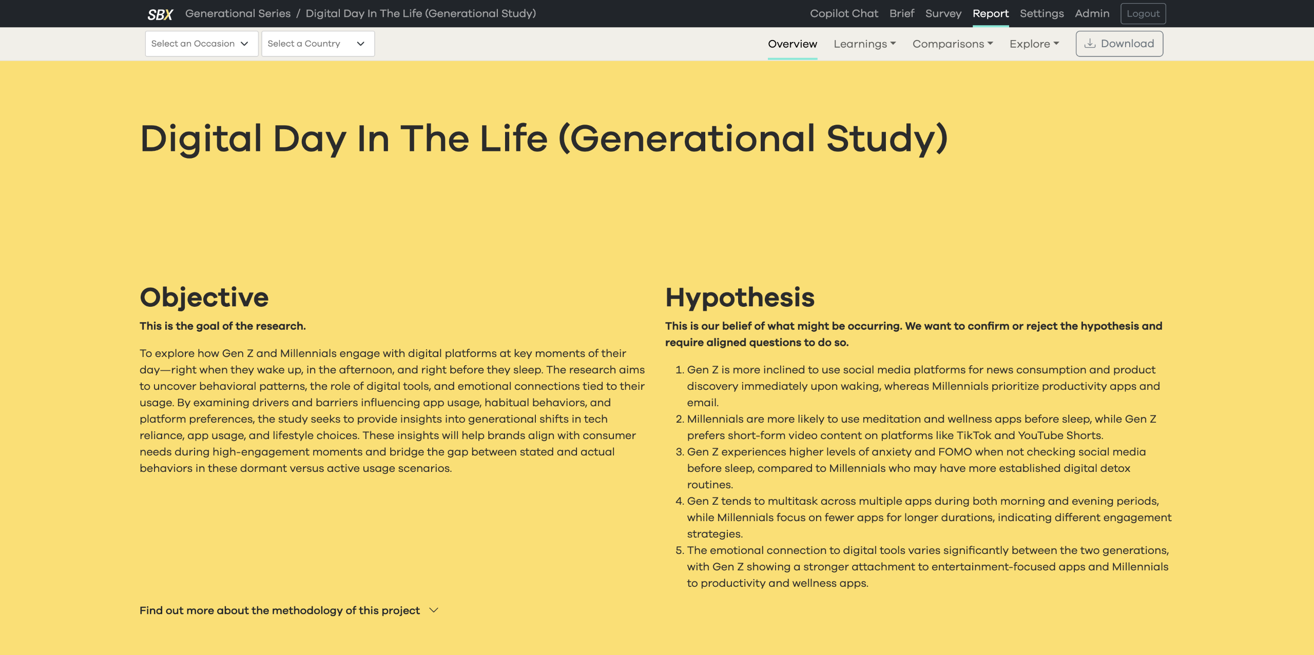Open the Select an Occasion dropdown
This screenshot has height=655, width=1314.
(201, 44)
